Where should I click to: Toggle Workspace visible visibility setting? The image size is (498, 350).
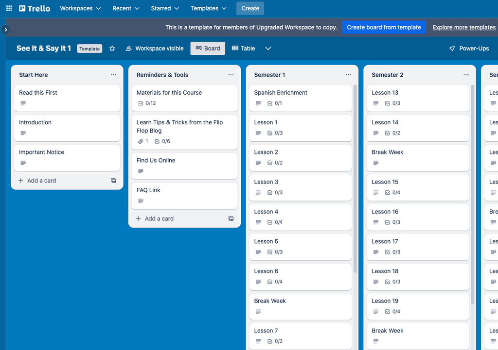(155, 49)
